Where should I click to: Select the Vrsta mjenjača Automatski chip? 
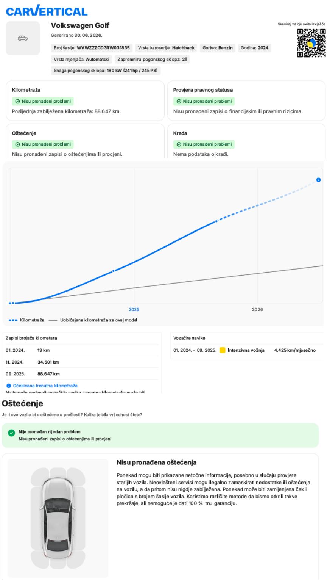[81, 60]
